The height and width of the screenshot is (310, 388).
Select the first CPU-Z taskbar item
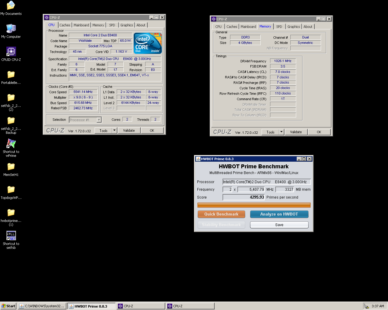pyautogui.click(x=141, y=306)
